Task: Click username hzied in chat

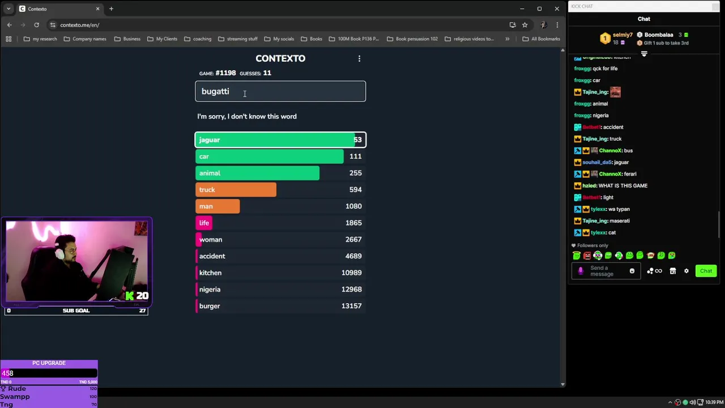Action: (589, 185)
